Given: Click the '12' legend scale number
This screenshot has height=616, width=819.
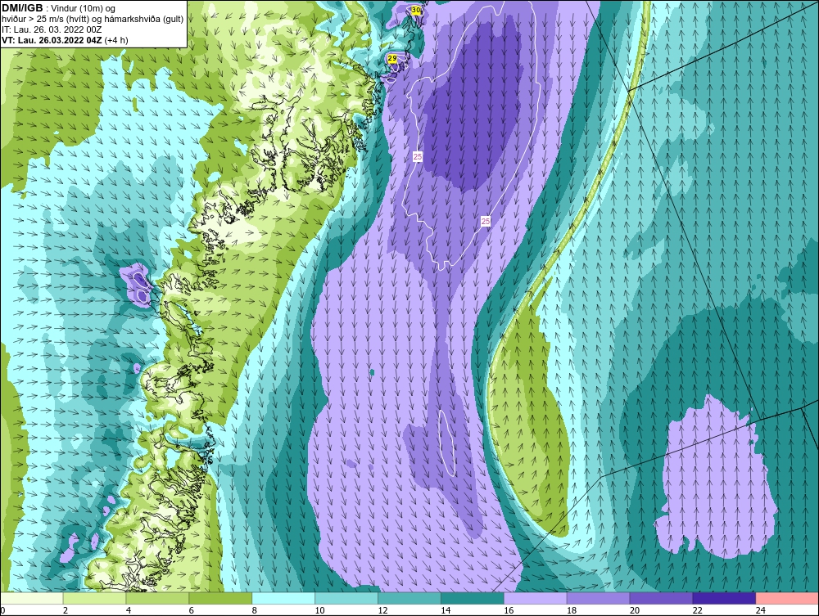Looking at the screenshot, I should 382,610.
